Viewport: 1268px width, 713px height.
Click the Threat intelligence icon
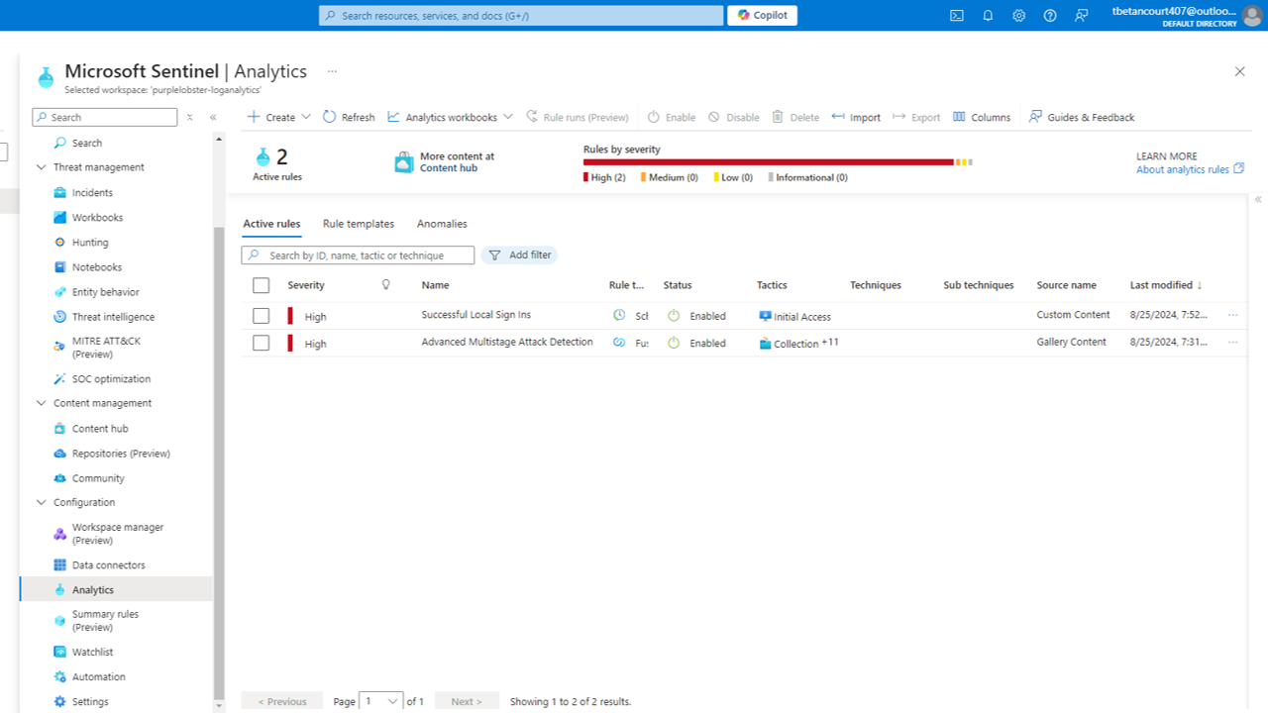point(60,316)
